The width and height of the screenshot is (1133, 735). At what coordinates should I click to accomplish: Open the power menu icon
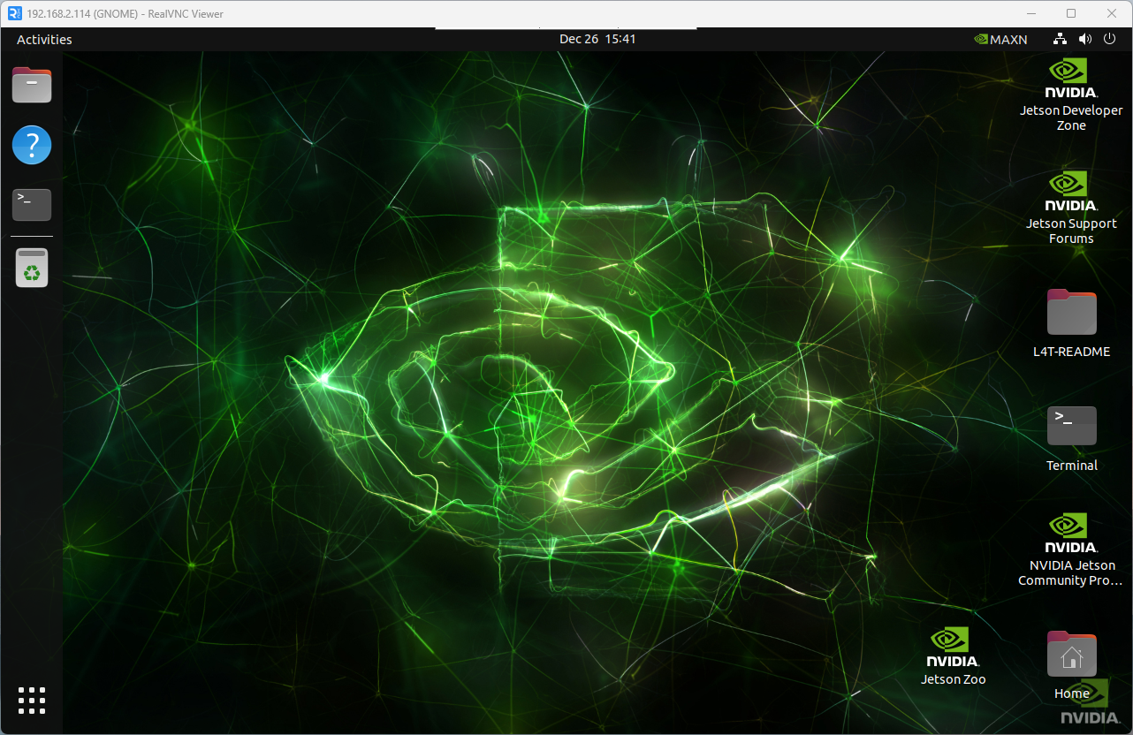point(1110,39)
